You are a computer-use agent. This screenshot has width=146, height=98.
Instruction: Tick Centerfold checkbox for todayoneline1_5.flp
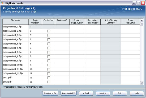point(49,44)
